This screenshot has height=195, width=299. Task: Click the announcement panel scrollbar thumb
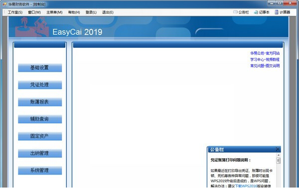point(279,161)
